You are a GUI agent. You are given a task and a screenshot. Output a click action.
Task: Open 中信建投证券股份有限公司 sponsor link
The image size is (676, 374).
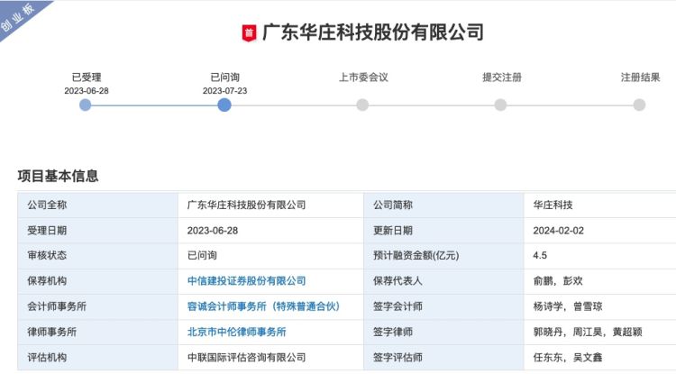(x=247, y=281)
